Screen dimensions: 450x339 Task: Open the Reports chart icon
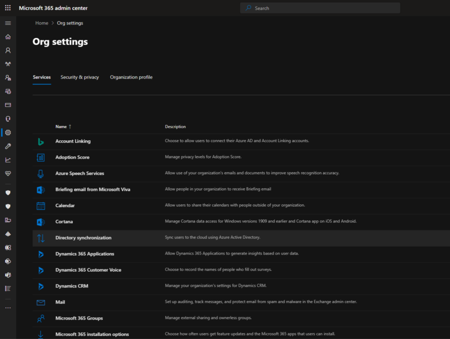[x=8, y=160]
